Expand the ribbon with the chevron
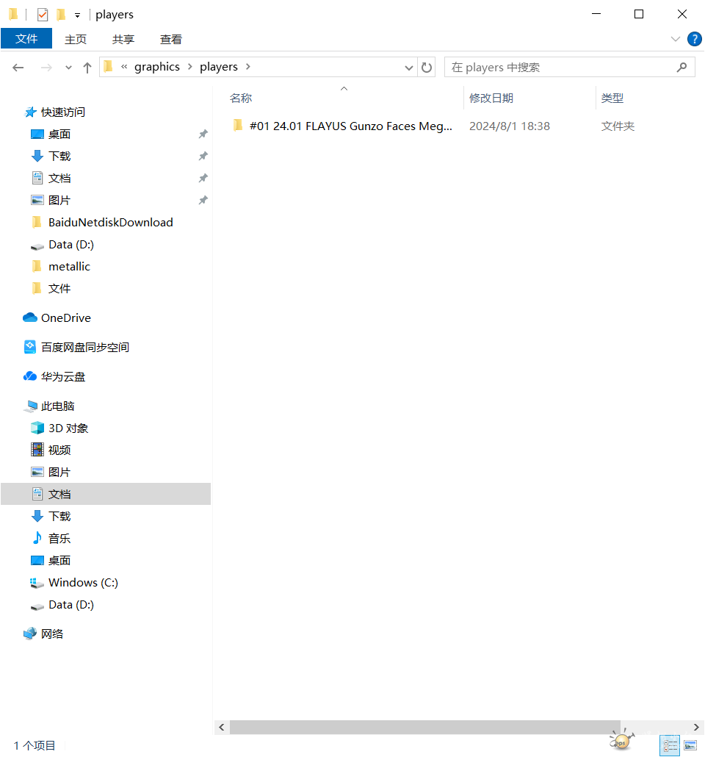 click(675, 39)
